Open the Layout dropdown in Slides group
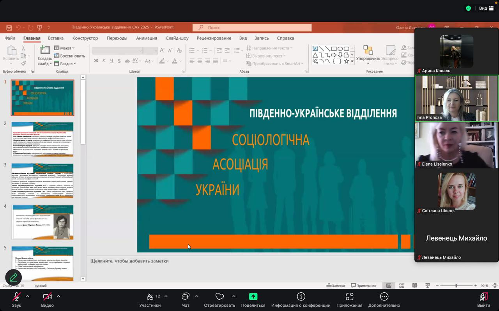Image resolution: width=499 pixels, height=311 pixels. (64, 48)
